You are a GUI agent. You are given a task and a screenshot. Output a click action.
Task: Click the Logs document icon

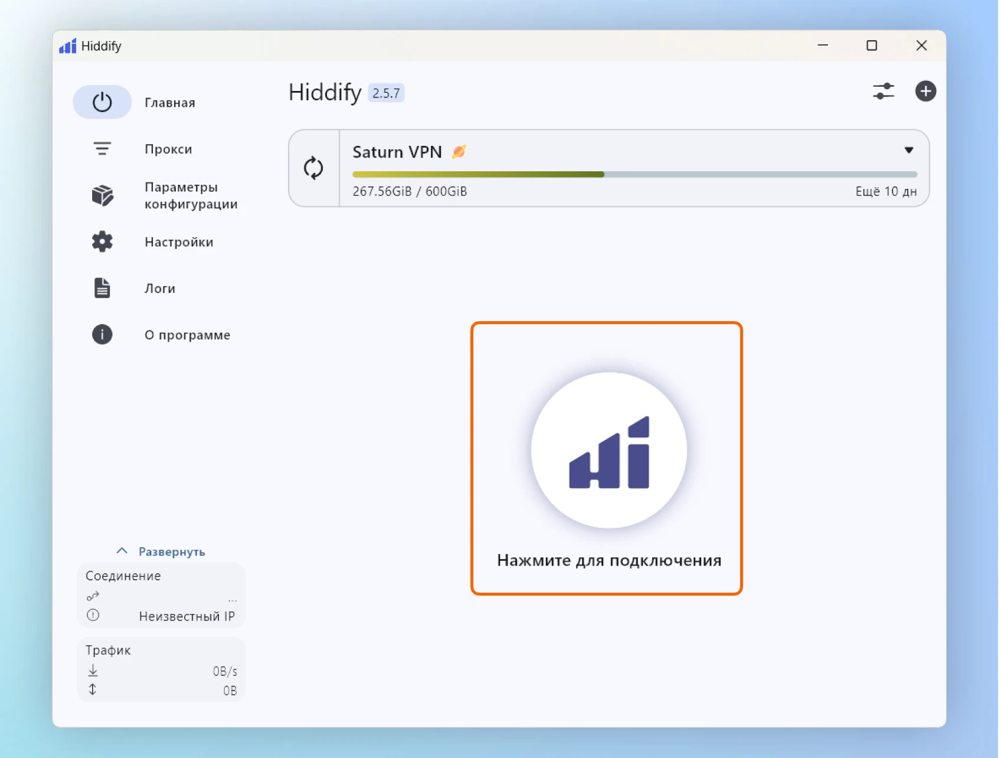pos(102,288)
